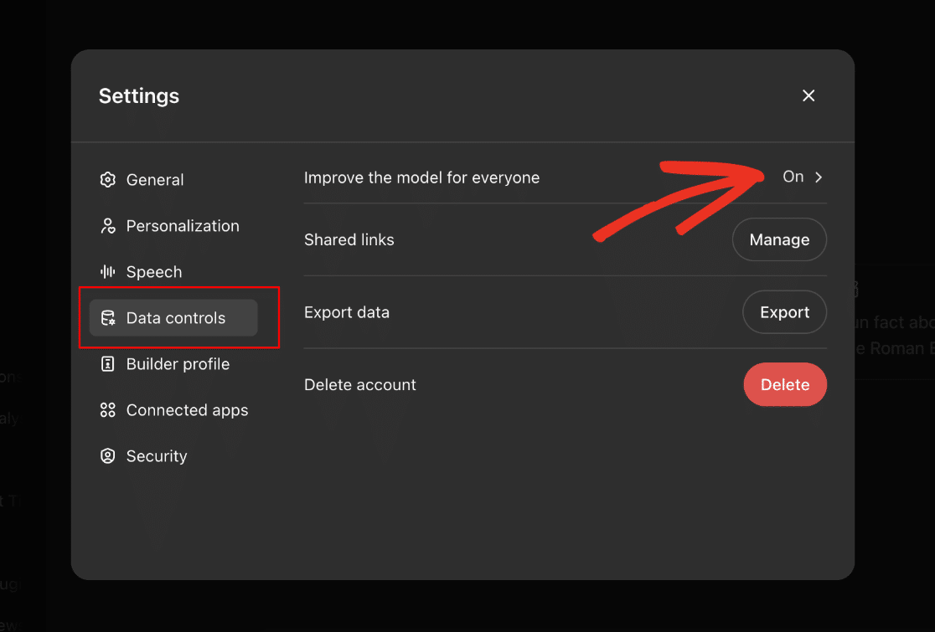Image resolution: width=935 pixels, height=632 pixels.
Task: Open the Security settings section
Action: (x=156, y=456)
